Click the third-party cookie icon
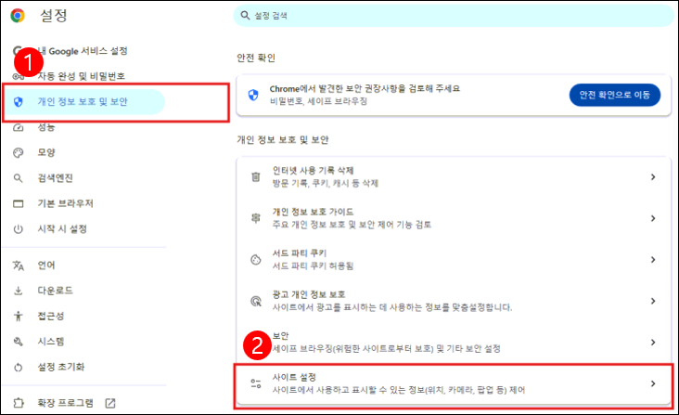 click(x=256, y=259)
